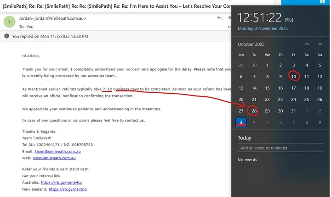Click the 'Tel AU: 1300404171' signature line
The image size is (331, 197).
(57, 145)
